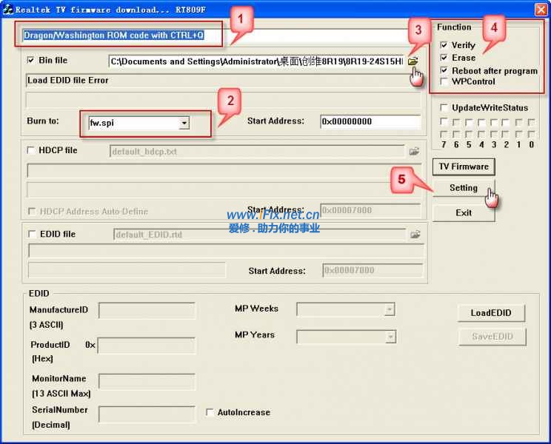Enable the EDID file checkbox
The height and width of the screenshot is (444, 551).
[x=33, y=234]
